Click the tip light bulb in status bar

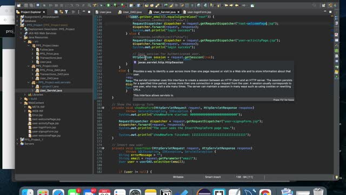(x=336, y=177)
